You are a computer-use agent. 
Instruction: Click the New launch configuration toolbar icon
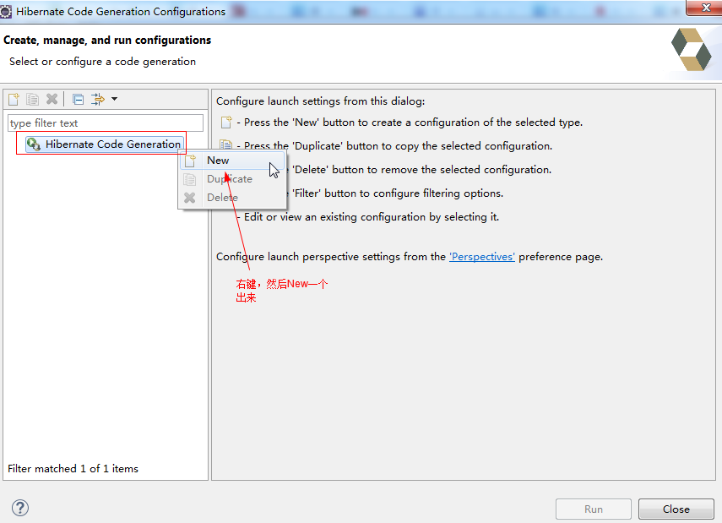(x=14, y=99)
